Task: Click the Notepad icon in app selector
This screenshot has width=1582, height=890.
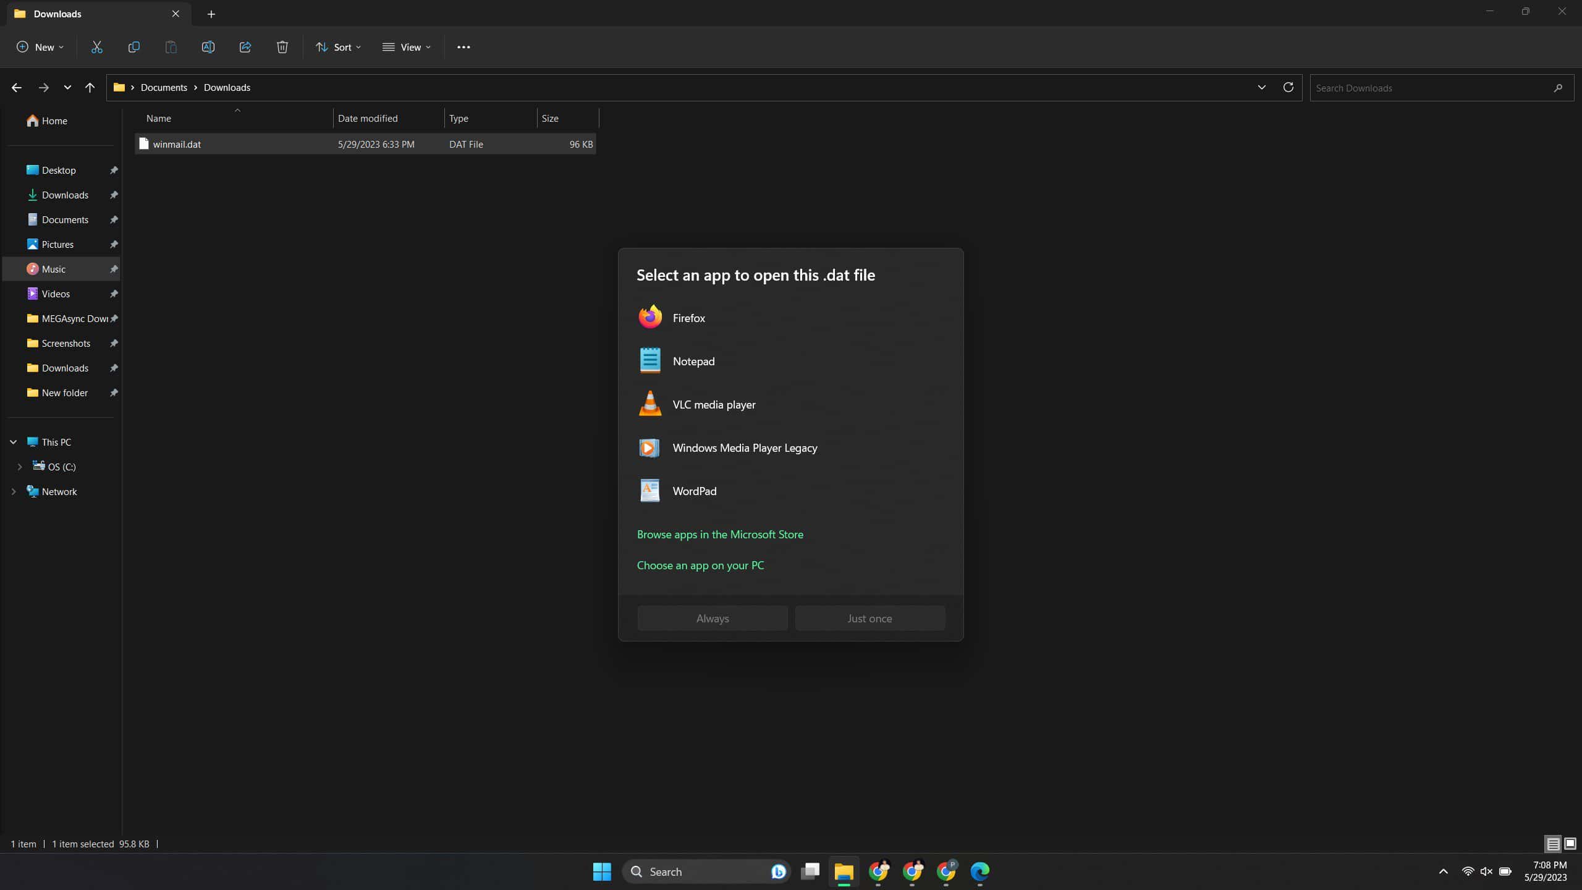Action: coord(649,360)
